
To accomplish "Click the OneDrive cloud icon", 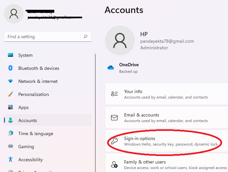I will (x=110, y=68).
